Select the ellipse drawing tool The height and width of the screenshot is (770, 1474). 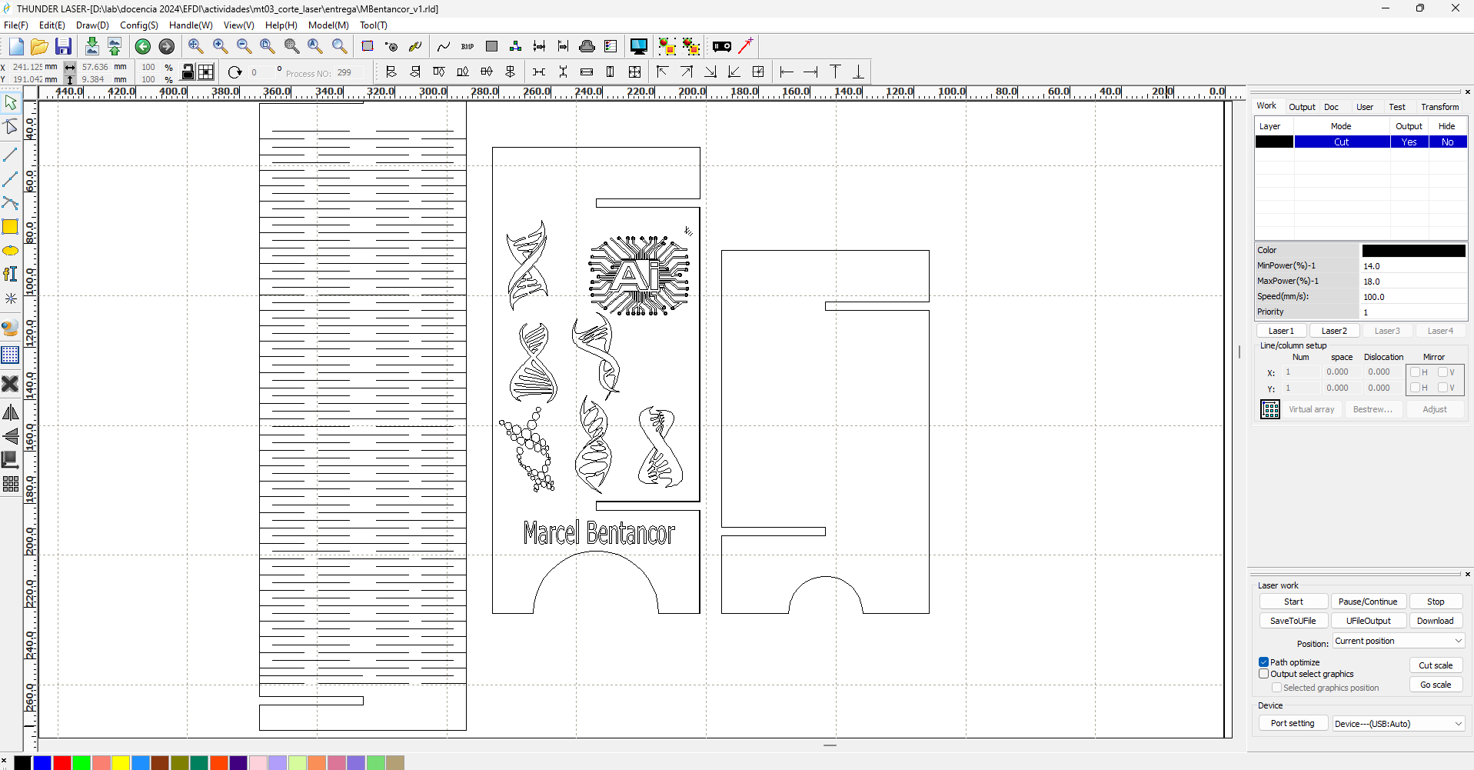tap(10, 251)
